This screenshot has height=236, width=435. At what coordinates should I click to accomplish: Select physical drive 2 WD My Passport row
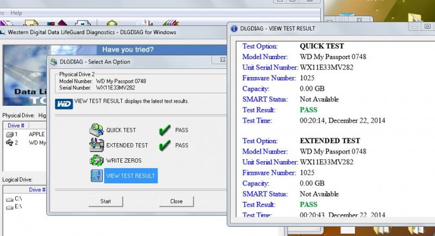click(25, 143)
